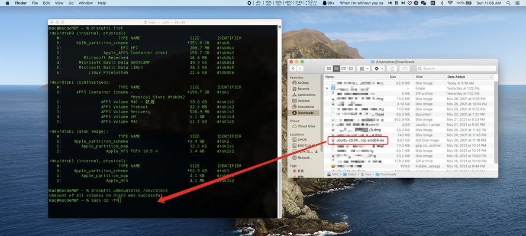Viewport: 526px width, 236px height.
Task: Open the Help menu
Action: pyautogui.click(x=102, y=3)
